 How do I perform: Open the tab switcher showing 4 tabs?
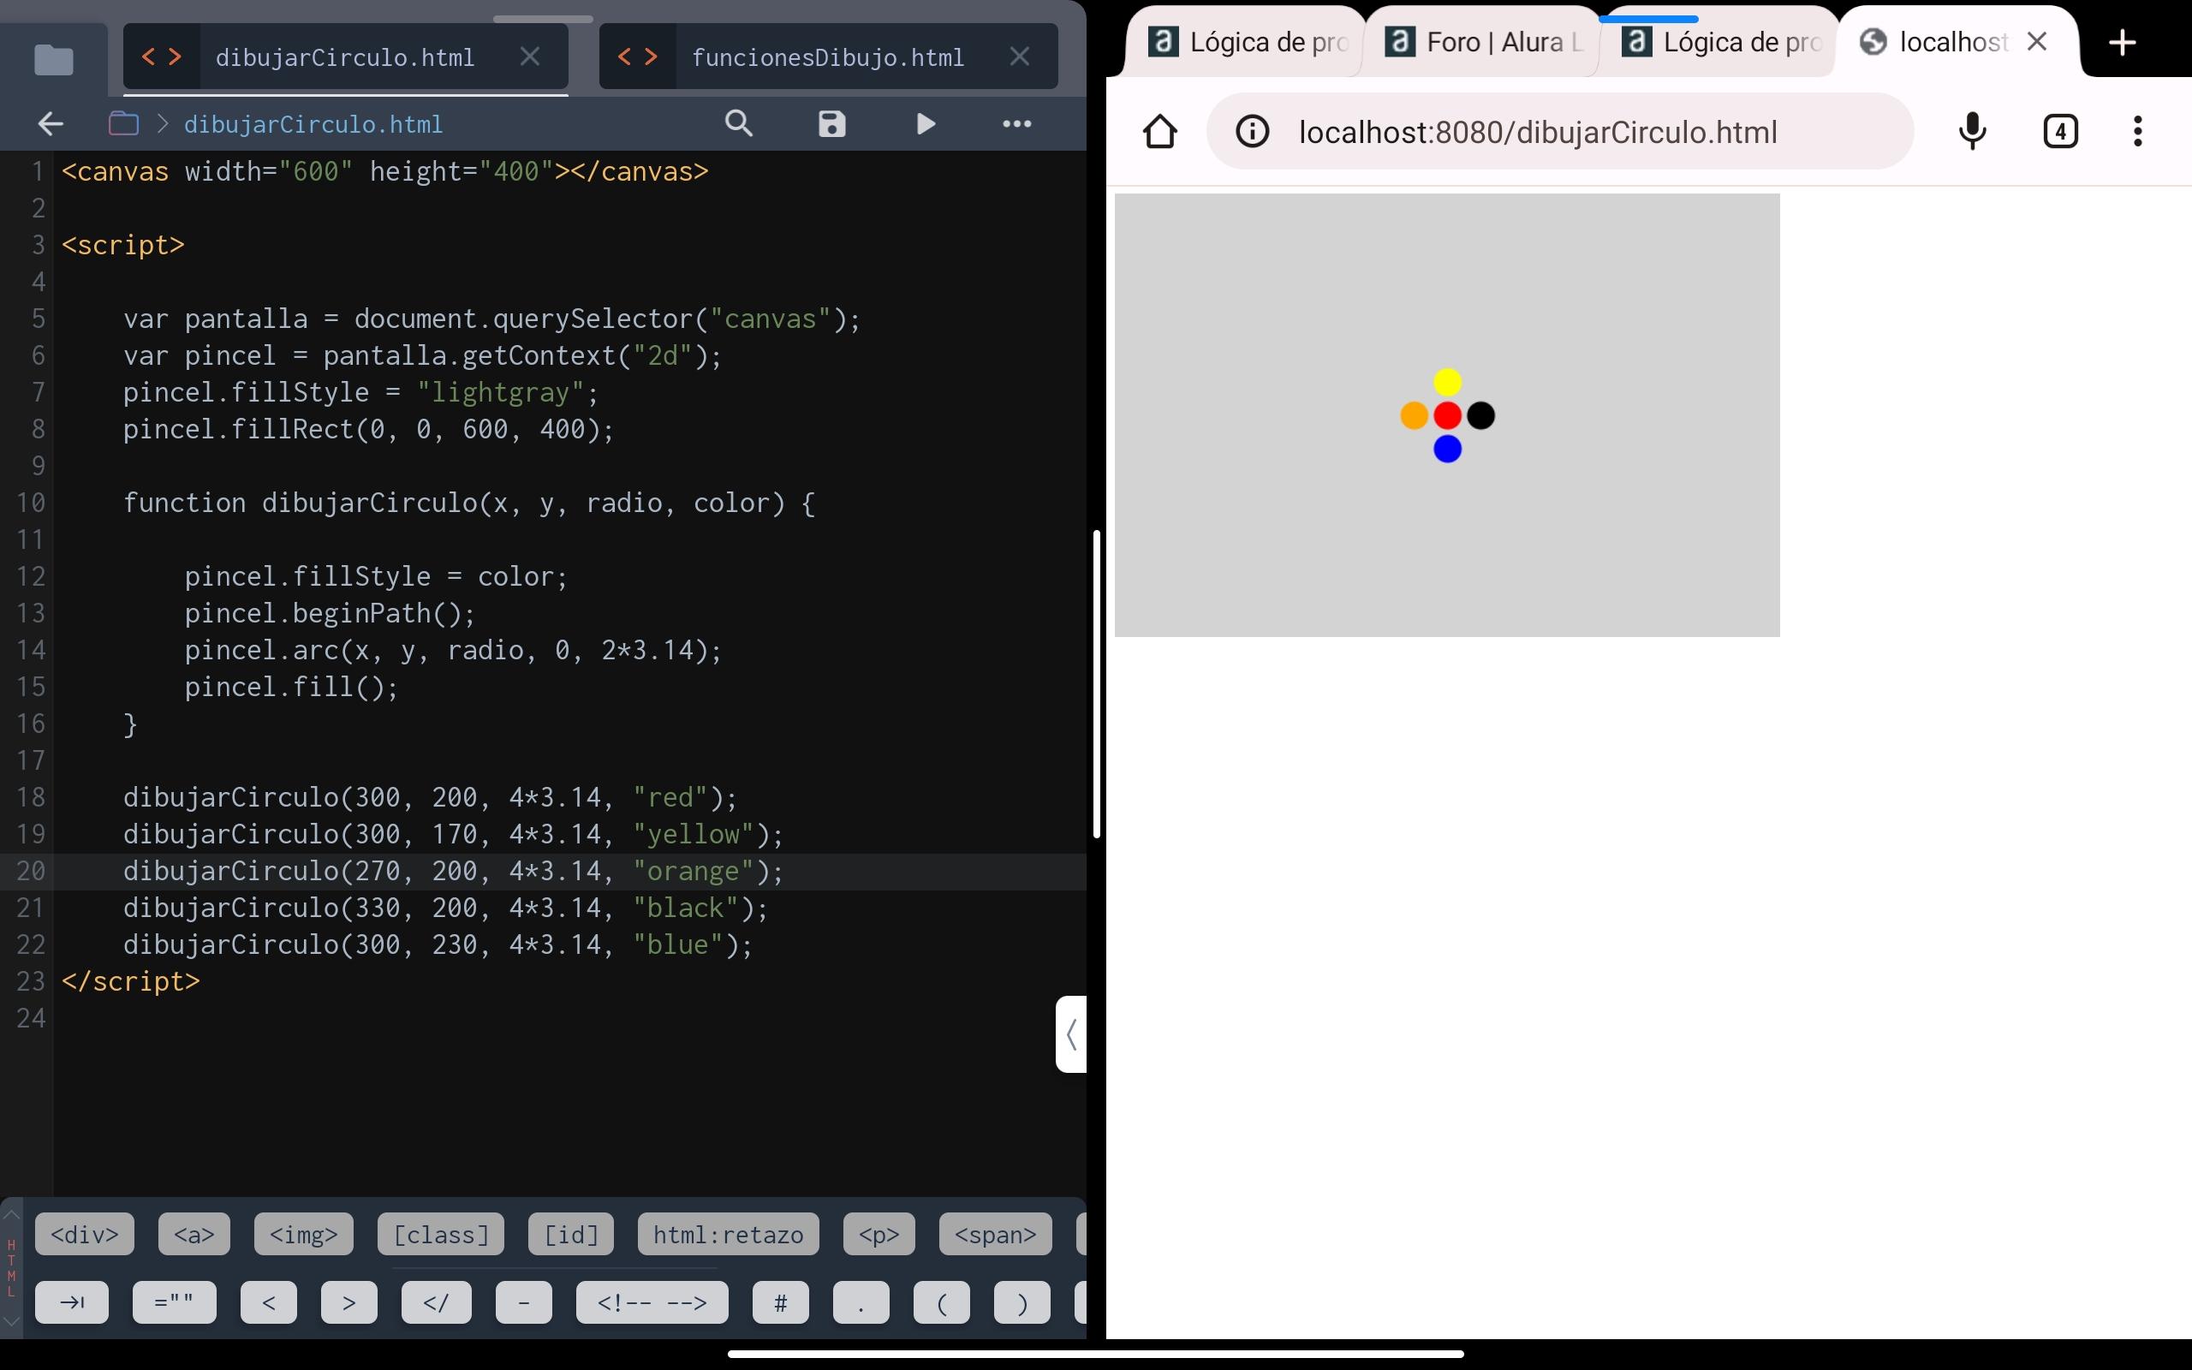pyautogui.click(x=2060, y=132)
